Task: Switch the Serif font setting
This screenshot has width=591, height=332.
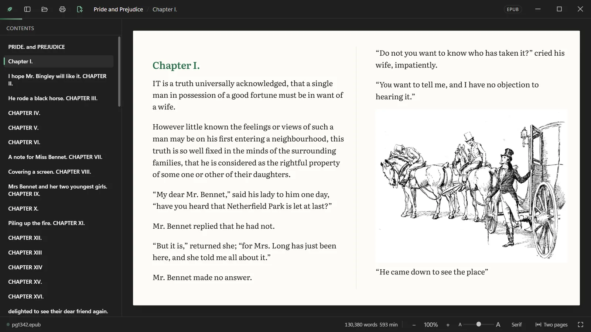Action: click(x=516, y=325)
